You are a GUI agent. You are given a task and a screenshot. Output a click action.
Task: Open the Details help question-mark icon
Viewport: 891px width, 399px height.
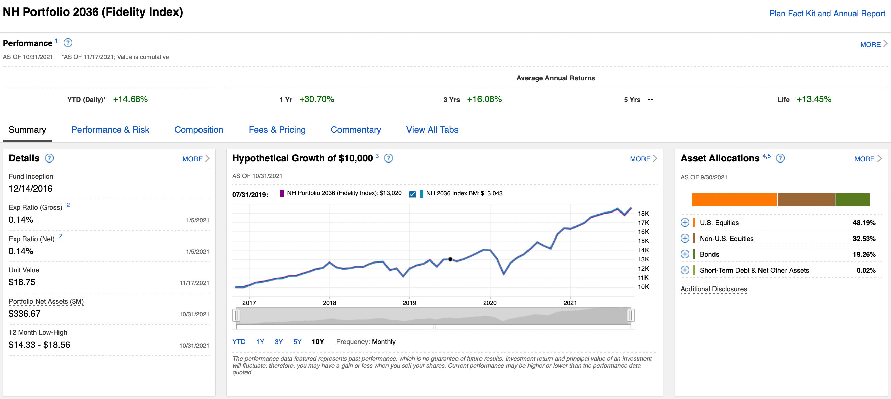[49, 158]
